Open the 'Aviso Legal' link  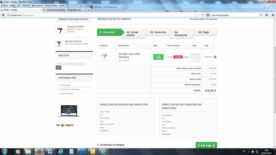pyautogui.click(x=66, y=85)
